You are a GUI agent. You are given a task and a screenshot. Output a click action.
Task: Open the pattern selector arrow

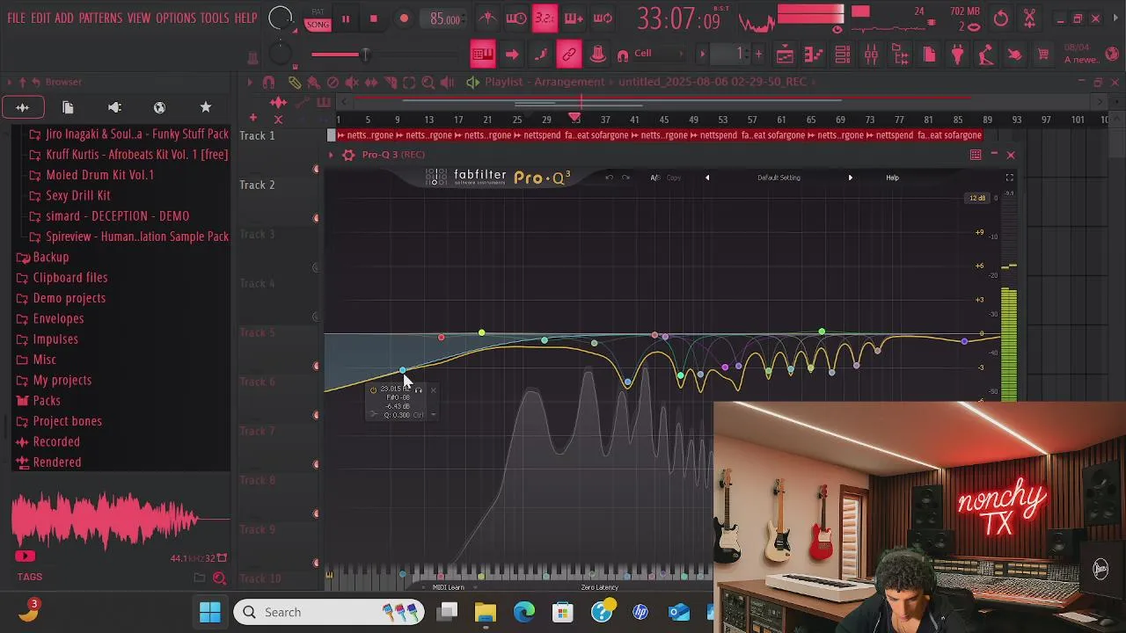click(x=702, y=55)
